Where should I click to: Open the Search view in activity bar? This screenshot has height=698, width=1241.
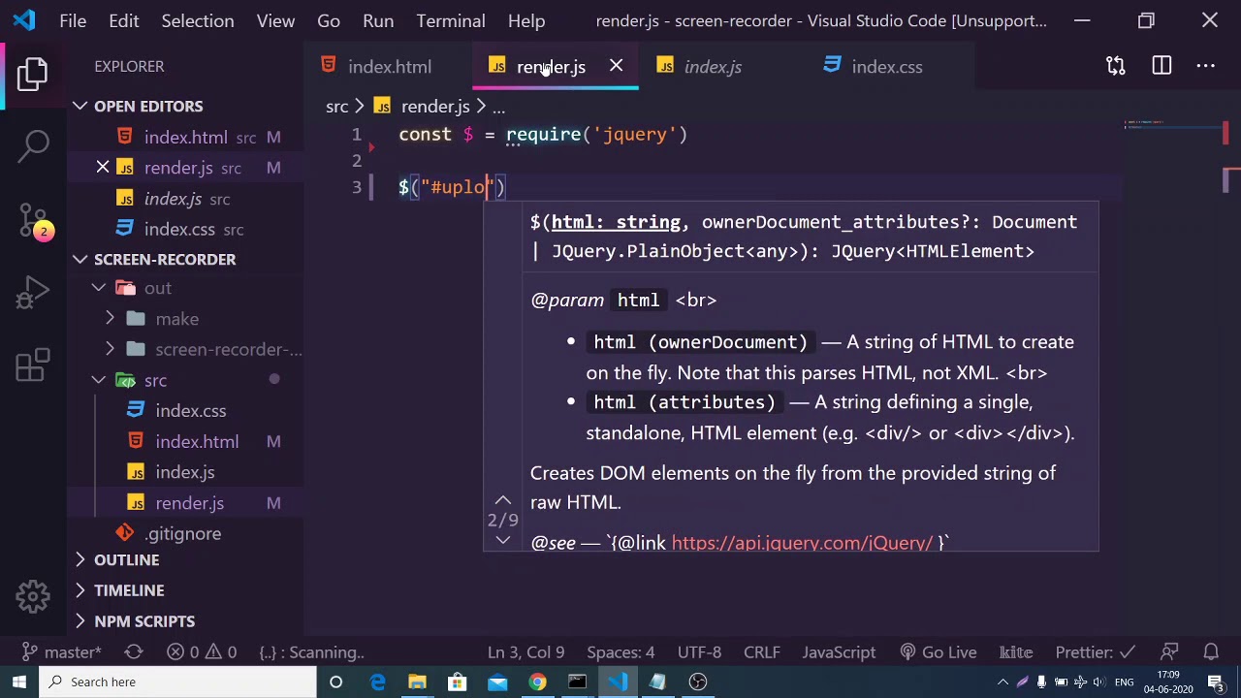click(33, 145)
